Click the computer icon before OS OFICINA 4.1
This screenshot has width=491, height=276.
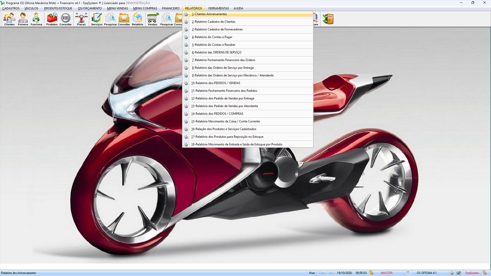(x=408, y=273)
